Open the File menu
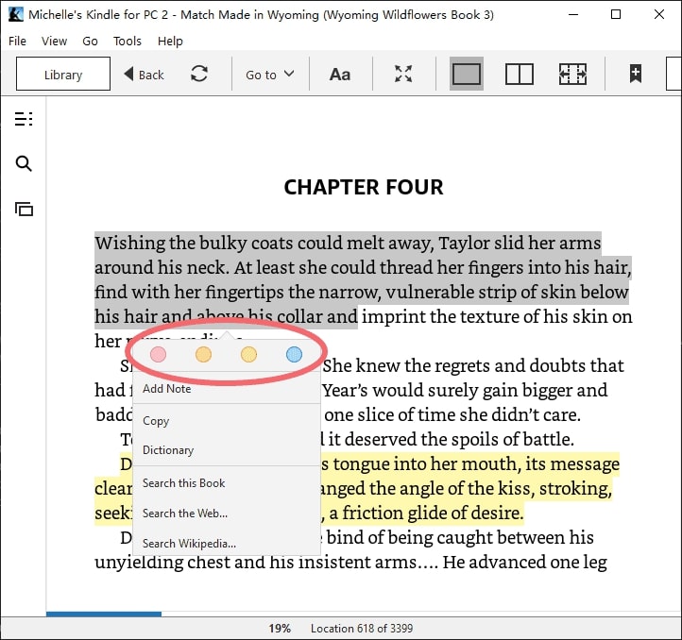The width and height of the screenshot is (682, 640). (x=17, y=41)
